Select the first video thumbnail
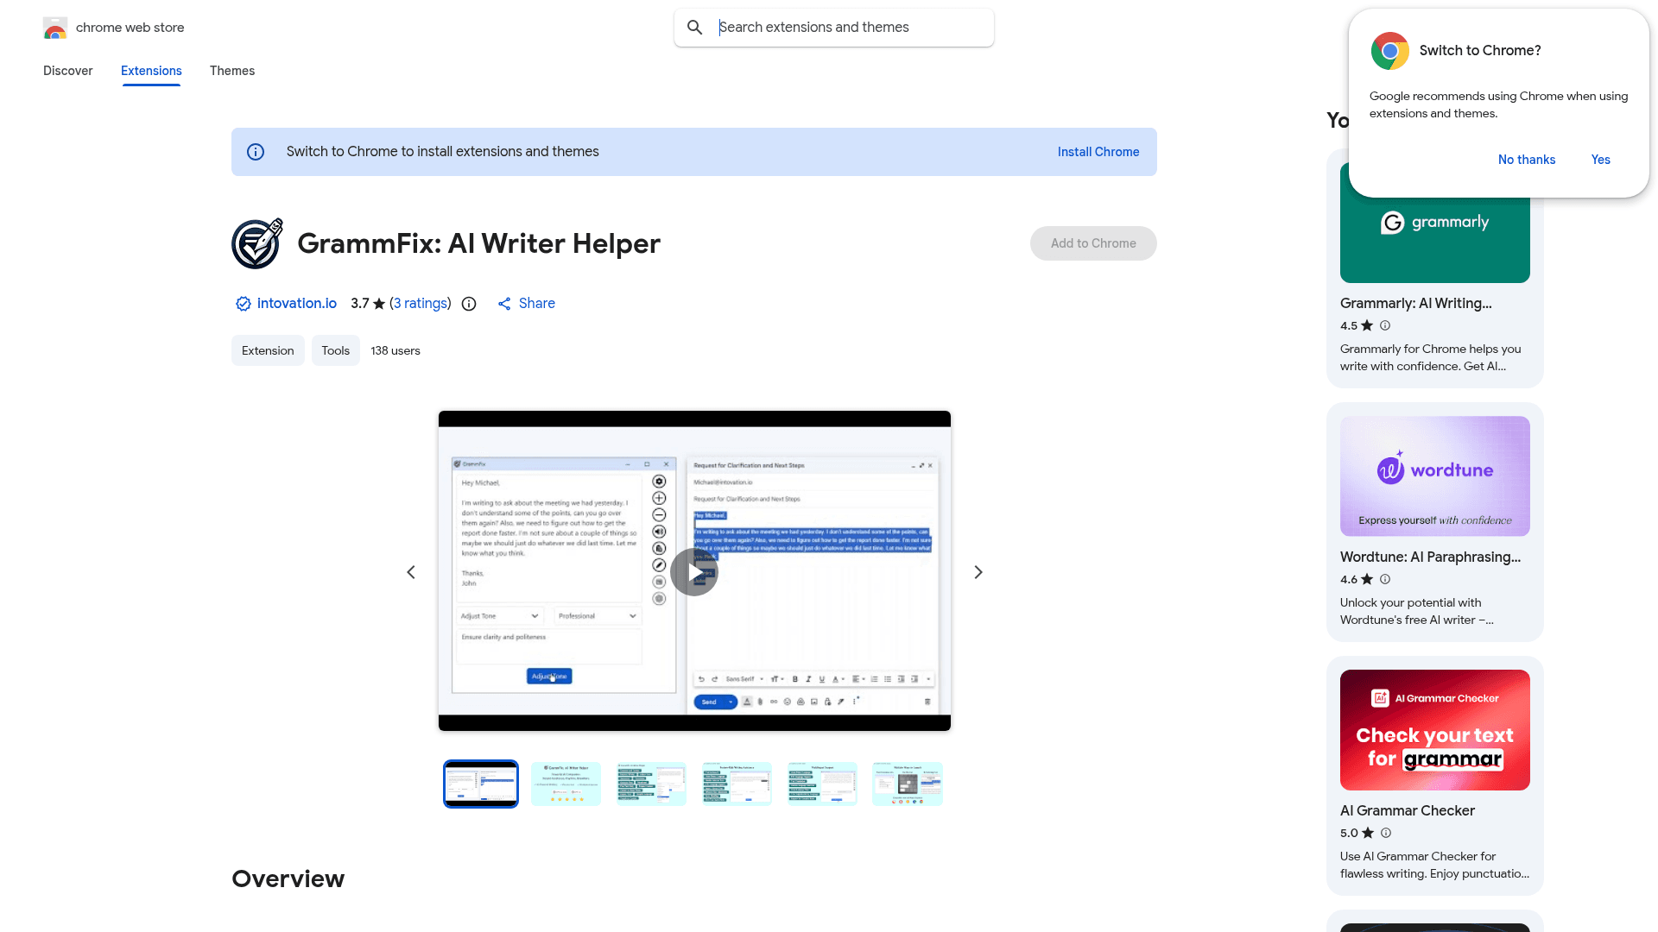The image size is (1658, 932). (481, 784)
